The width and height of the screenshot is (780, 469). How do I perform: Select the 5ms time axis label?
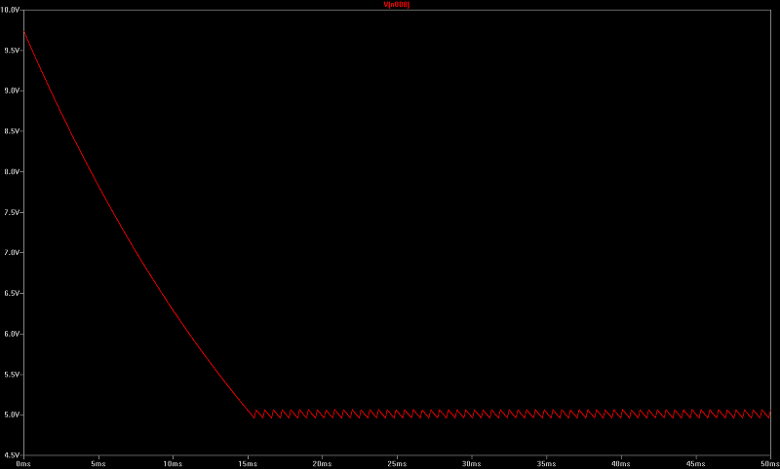(x=97, y=463)
